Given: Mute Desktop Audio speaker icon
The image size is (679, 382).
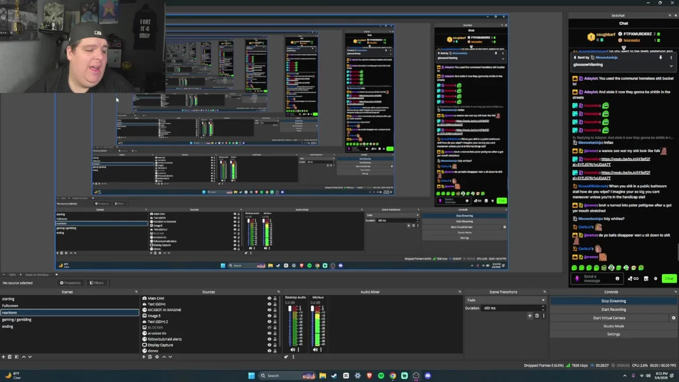Looking at the screenshot, I should 292,350.
